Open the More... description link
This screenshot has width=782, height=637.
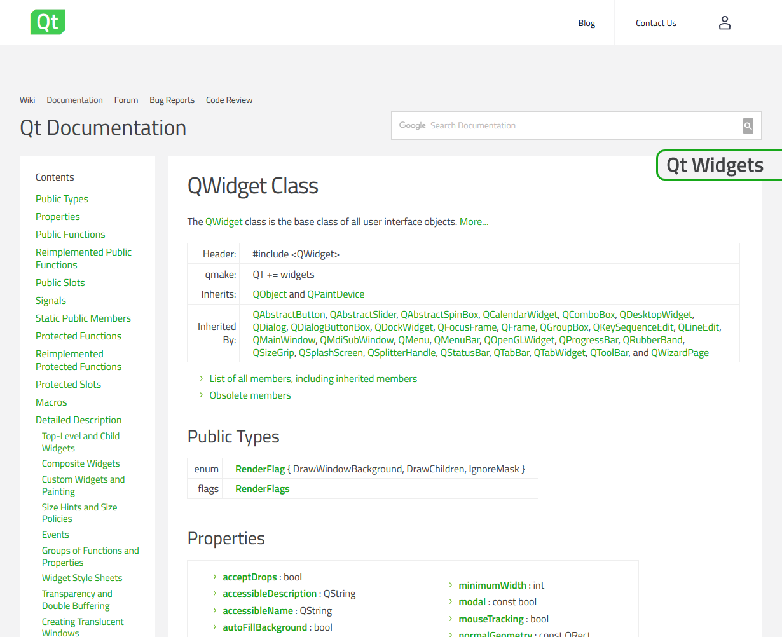pyautogui.click(x=474, y=221)
